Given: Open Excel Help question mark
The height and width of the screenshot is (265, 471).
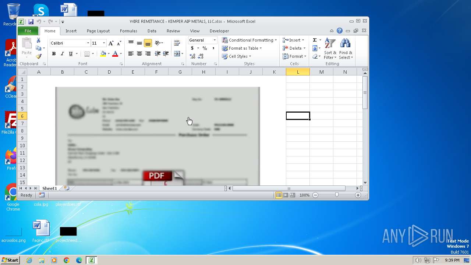Looking at the screenshot, I should (340, 31).
